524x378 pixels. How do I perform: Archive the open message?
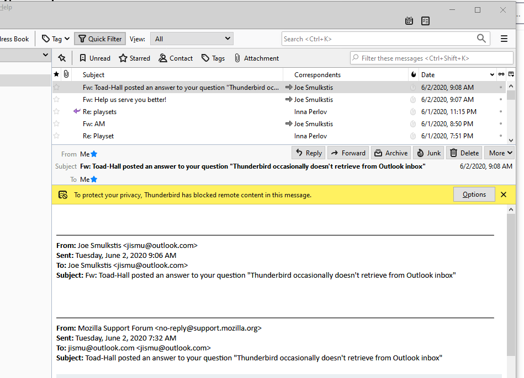coord(391,153)
